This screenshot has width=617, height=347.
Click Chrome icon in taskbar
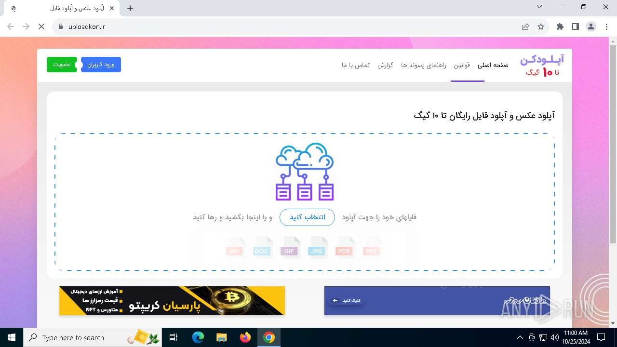269,337
